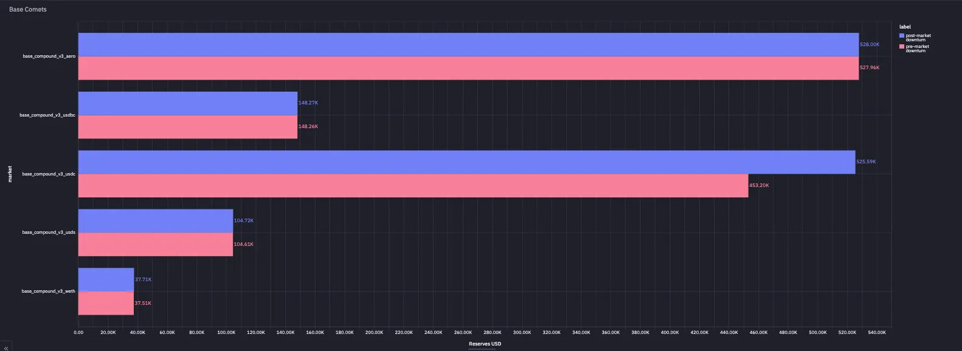Click the 148.26K value label
Viewport: 962px width, 351px height.
308,127
